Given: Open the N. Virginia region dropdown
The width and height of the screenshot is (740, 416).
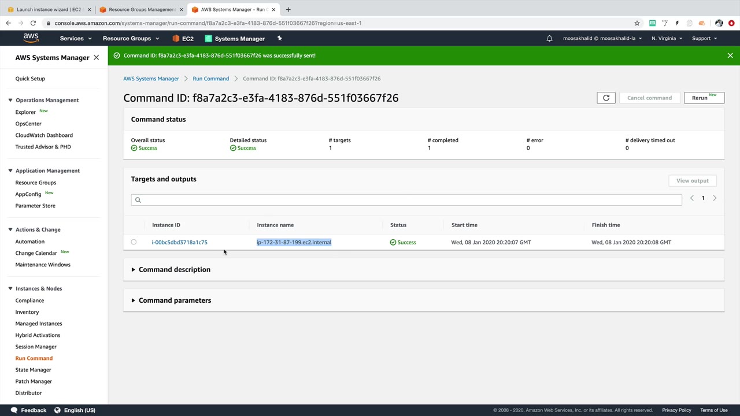Looking at the screenshot, I should 667,39.
